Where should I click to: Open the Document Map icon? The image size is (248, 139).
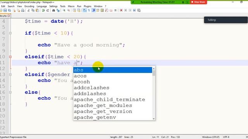[x=102, y=10]
